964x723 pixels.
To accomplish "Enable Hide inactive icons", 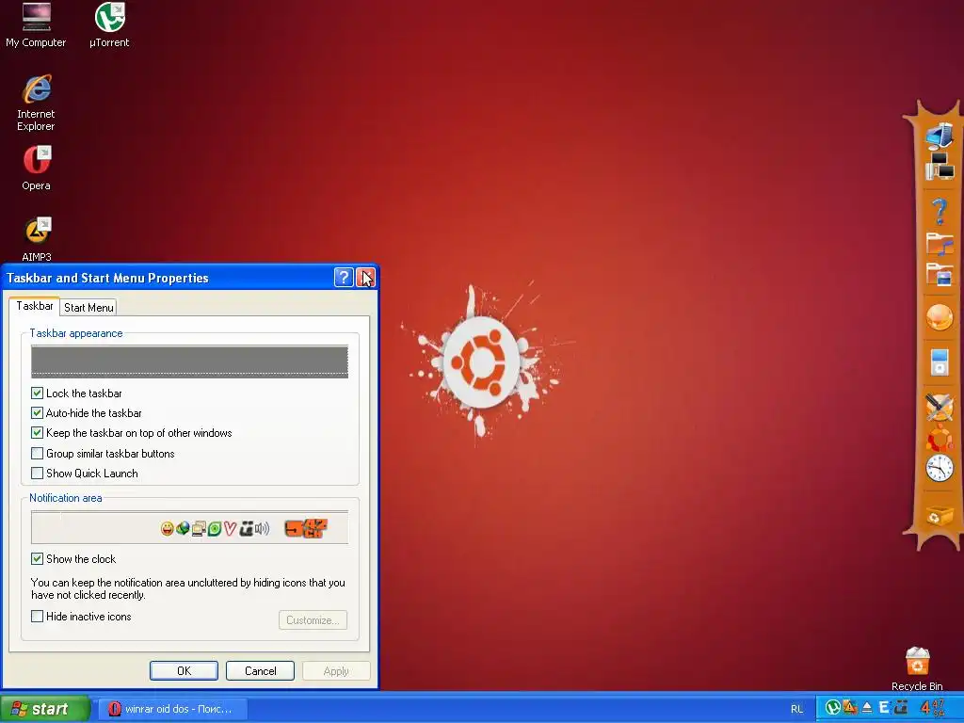I will [37, 616].
